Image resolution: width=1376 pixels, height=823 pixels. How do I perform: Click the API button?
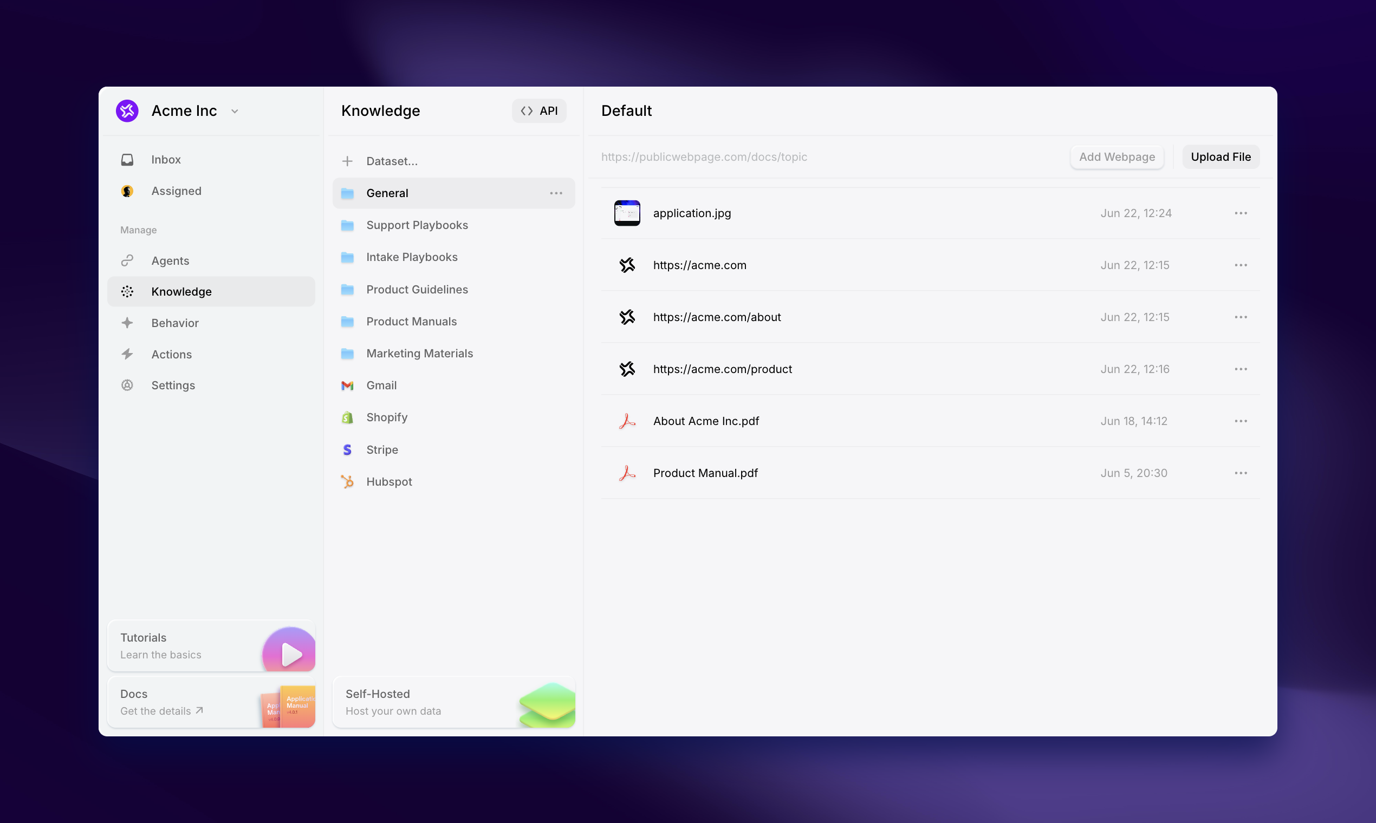[x=538, y=111]
